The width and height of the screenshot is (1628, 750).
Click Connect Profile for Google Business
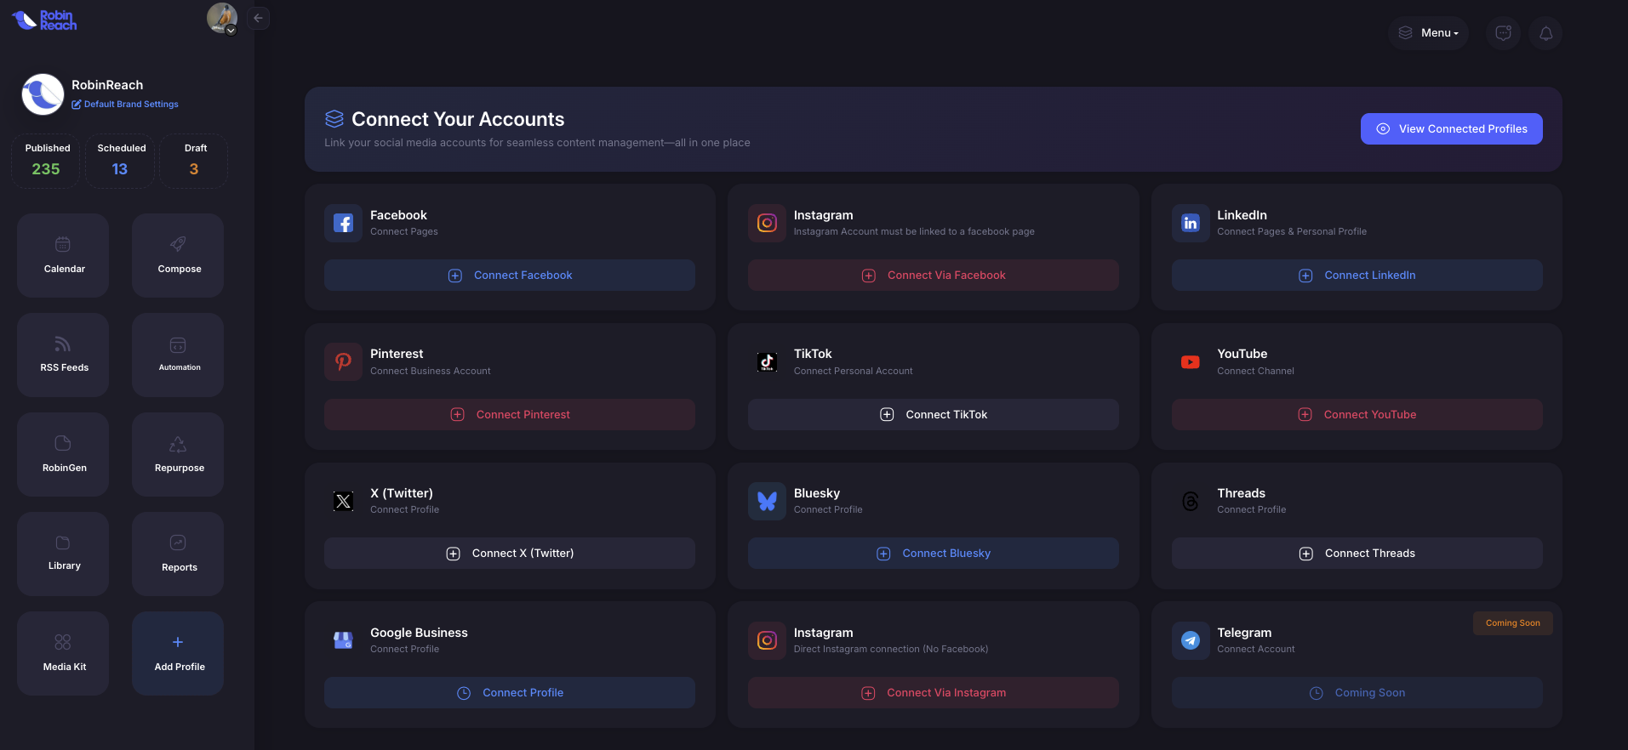coord(510,692)
